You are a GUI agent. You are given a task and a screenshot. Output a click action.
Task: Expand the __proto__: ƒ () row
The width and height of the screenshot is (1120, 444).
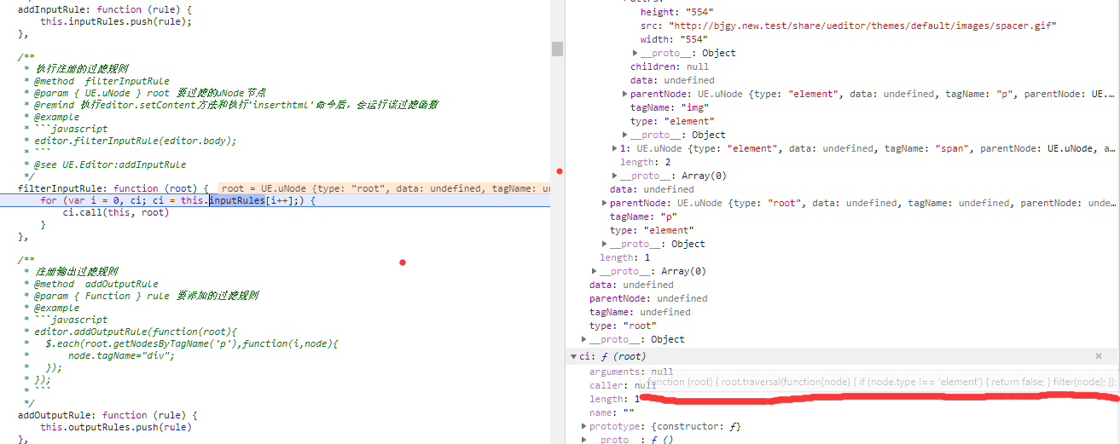coord(584,440)
